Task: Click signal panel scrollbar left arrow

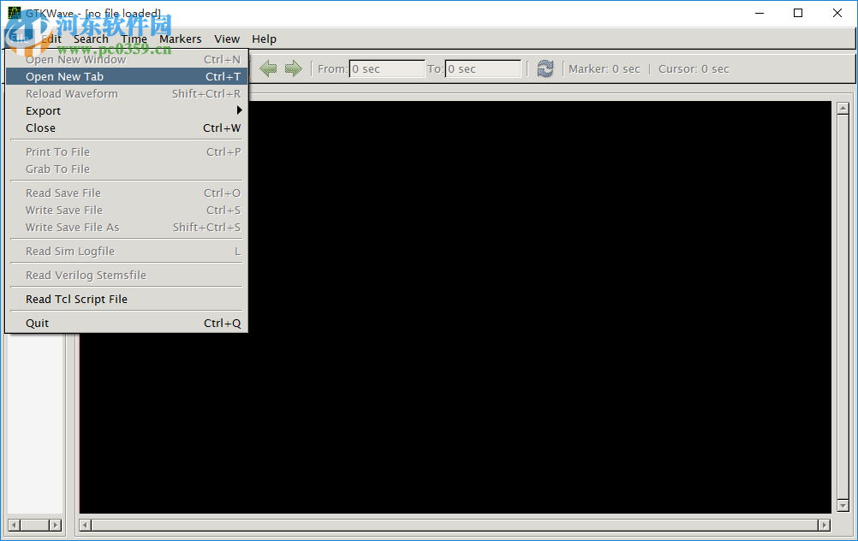Action: 15,525
